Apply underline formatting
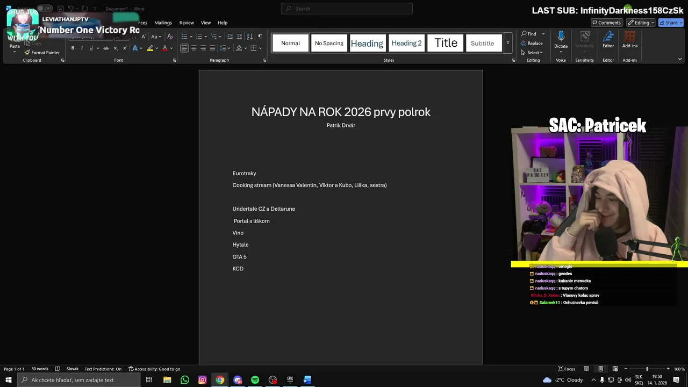 click(x=91, y=48)
